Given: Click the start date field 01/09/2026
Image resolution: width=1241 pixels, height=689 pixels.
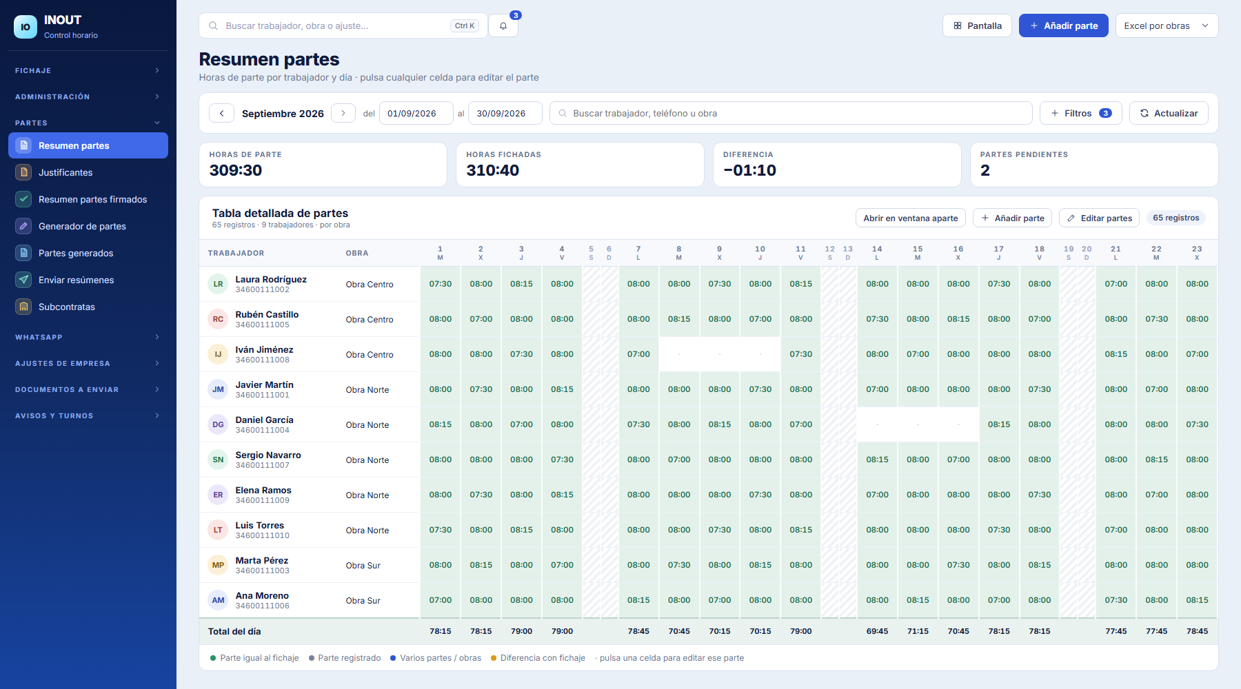Looking at the screenshot, I should 416,113.
